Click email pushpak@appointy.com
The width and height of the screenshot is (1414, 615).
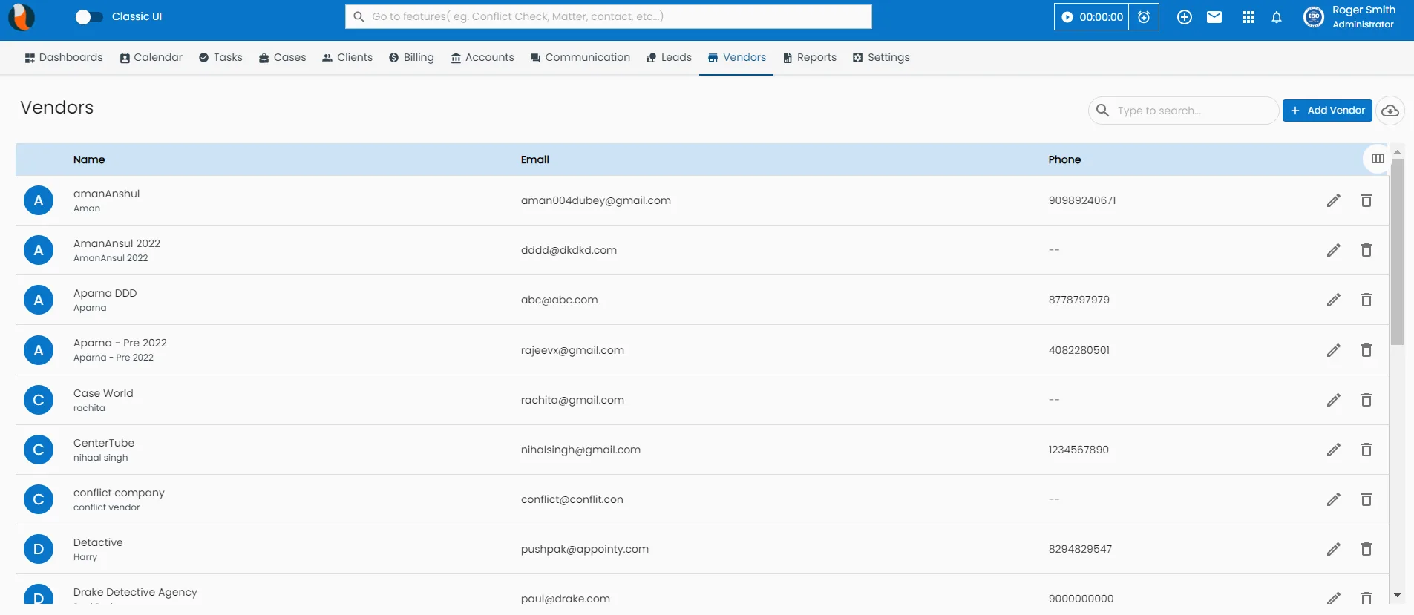[585, 549]
